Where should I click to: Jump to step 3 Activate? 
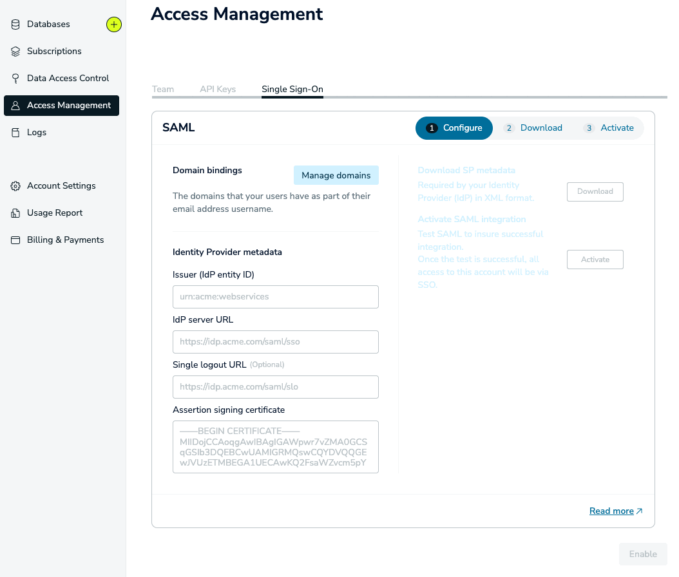(x=609, y=128)
